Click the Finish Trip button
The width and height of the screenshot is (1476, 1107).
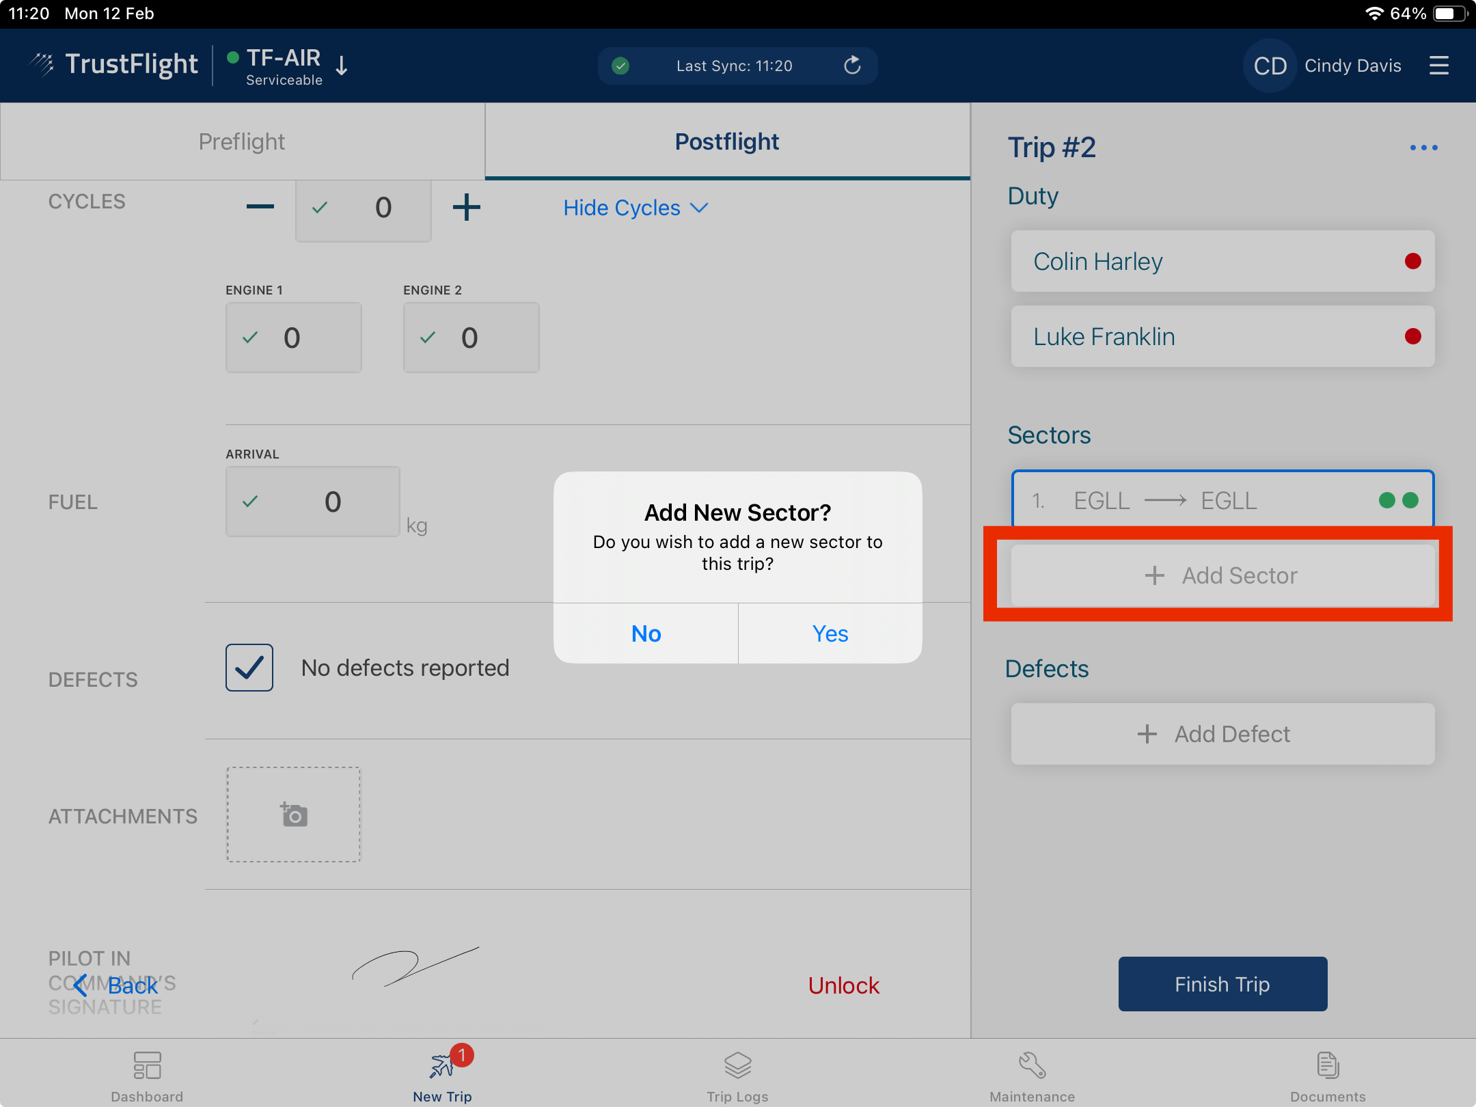pos(1222,984)
